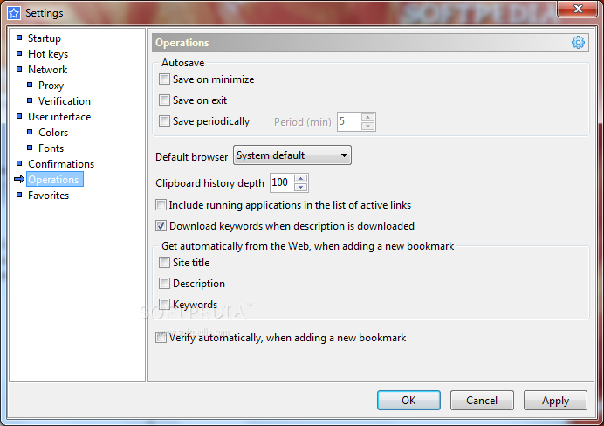Decrease the Period (min) value

click(x=367, y=126)
